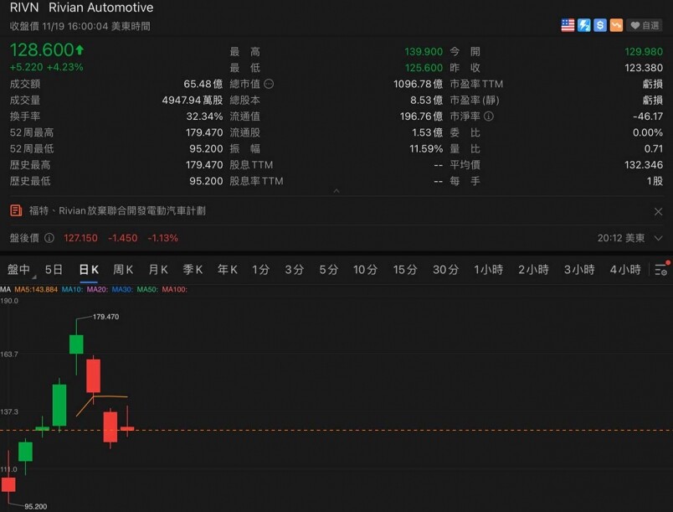673x512 pixels.
Task: Click the 最低 value 125.600
Action: 424,68
